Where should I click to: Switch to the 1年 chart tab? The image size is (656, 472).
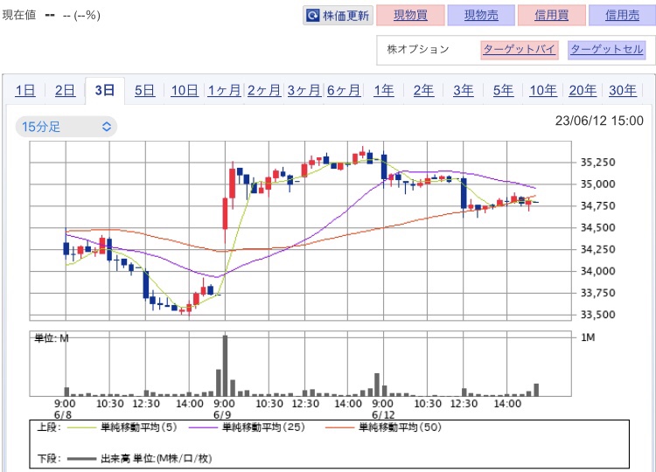pyautogui.click(x=384, y=90)
